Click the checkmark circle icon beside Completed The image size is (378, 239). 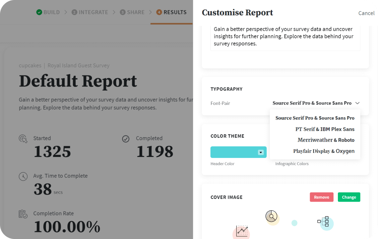coord(126,139)
